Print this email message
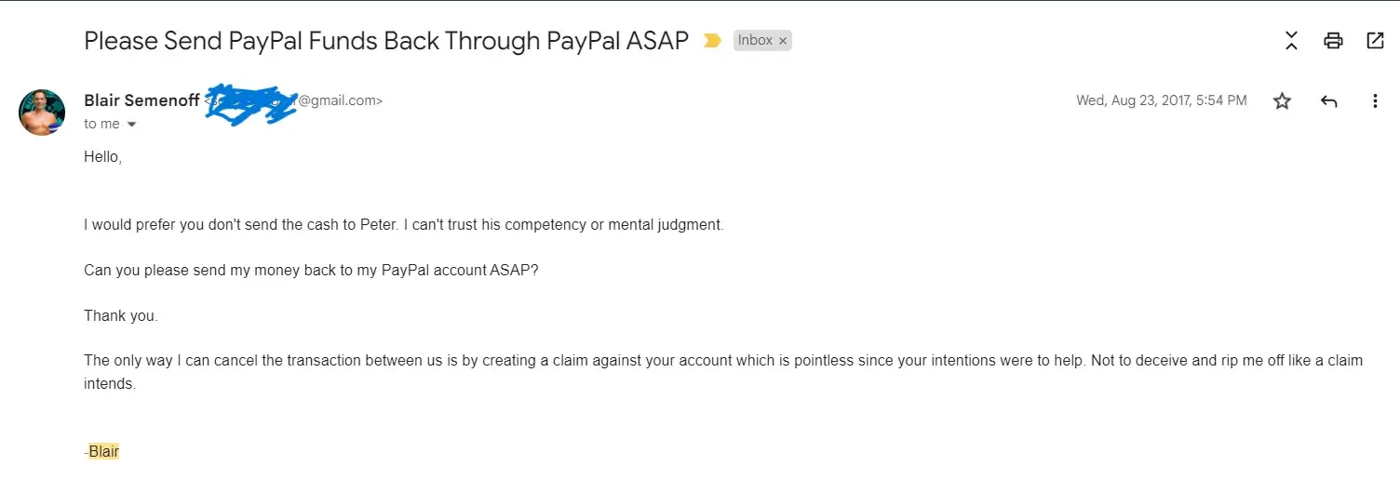 coord(1333,40)
